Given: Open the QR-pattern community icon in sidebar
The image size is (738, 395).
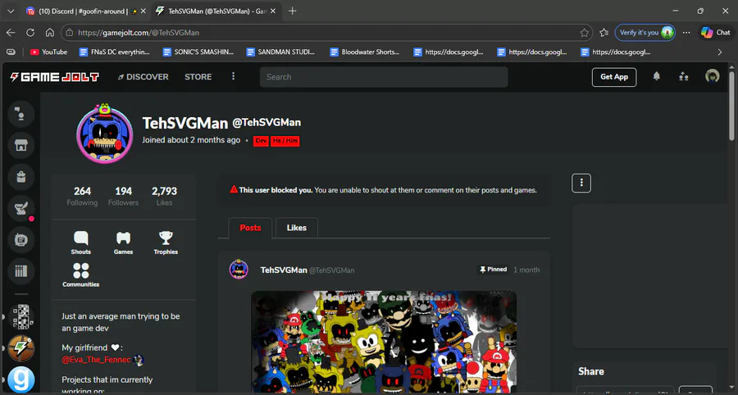Looking at the screenshot, I should 20,316.
